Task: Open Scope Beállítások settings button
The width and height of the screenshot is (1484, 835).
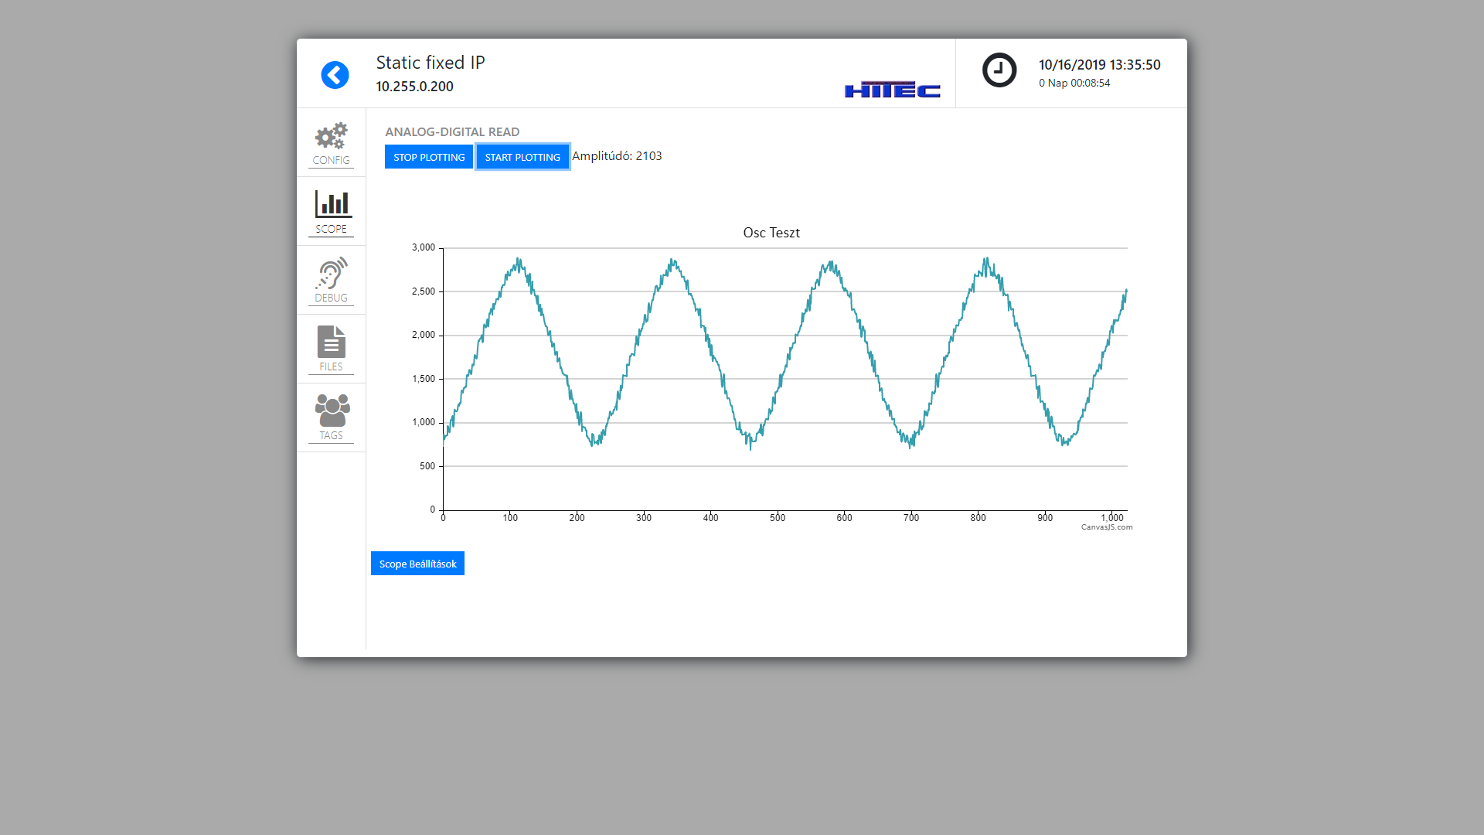Action: point(417,564)
